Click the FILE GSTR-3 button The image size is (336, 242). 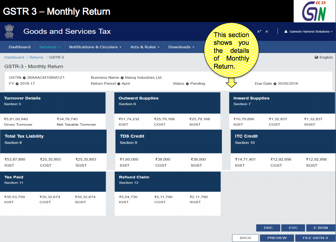(x=316, y=237)
